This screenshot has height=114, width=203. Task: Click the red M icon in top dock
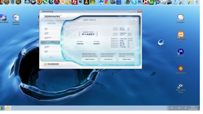[146, 2]
